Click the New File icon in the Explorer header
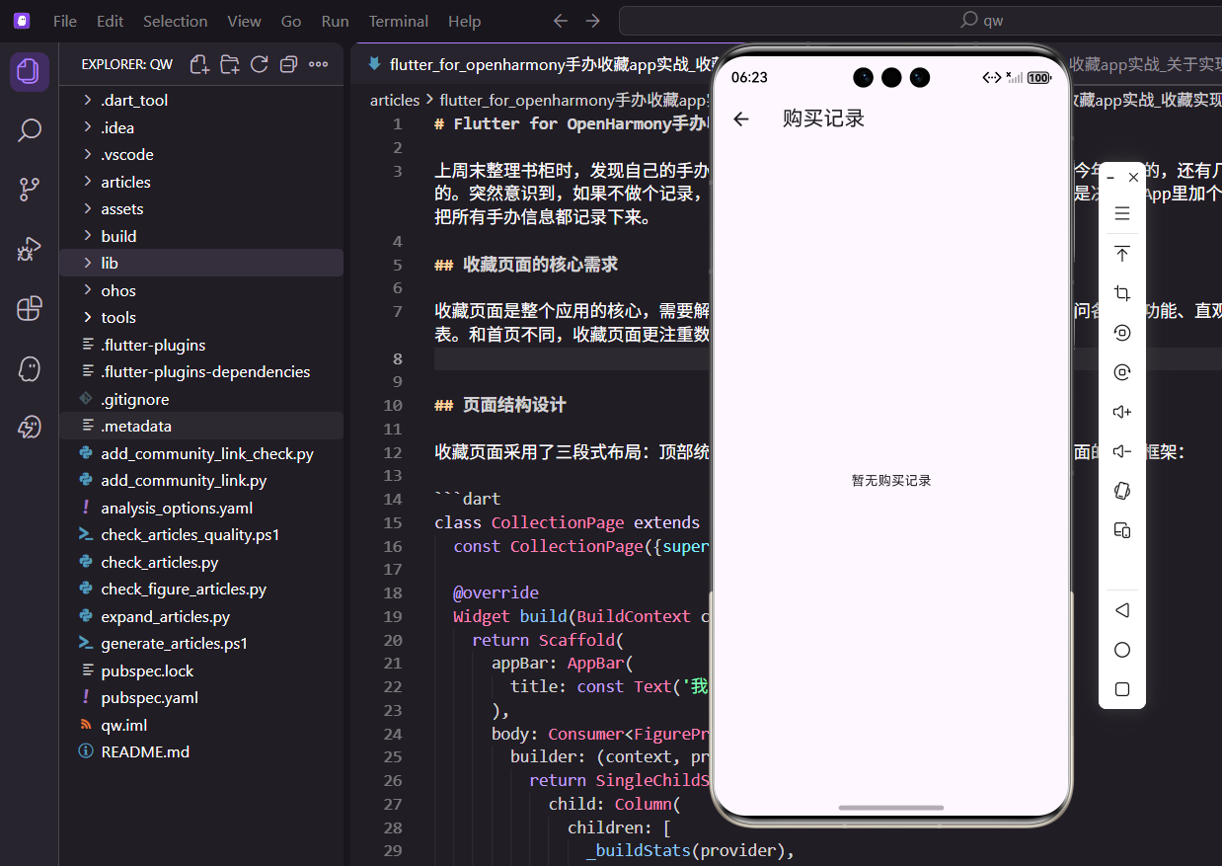 [199, 64]
